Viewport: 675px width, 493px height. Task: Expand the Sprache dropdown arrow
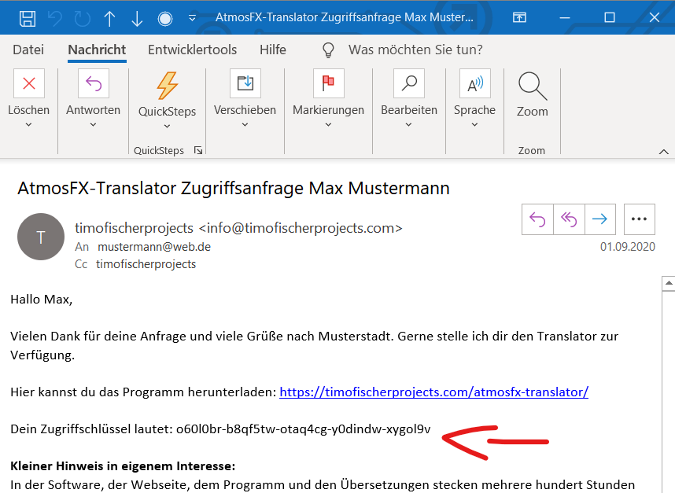pyautogui.click(x=474, y=125)
